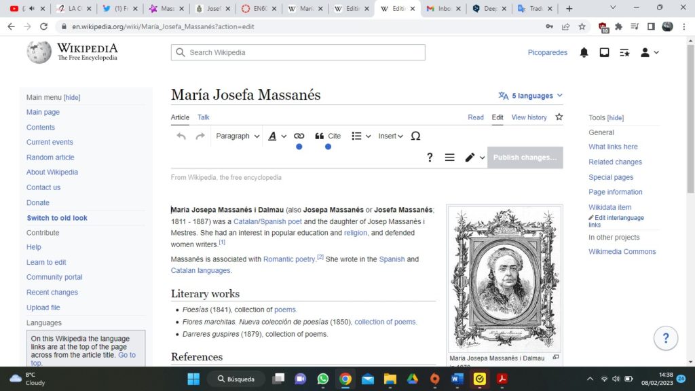Click the Cite button
The height and width of the screenshot is (391, 695).
click(x=328, y=136)
